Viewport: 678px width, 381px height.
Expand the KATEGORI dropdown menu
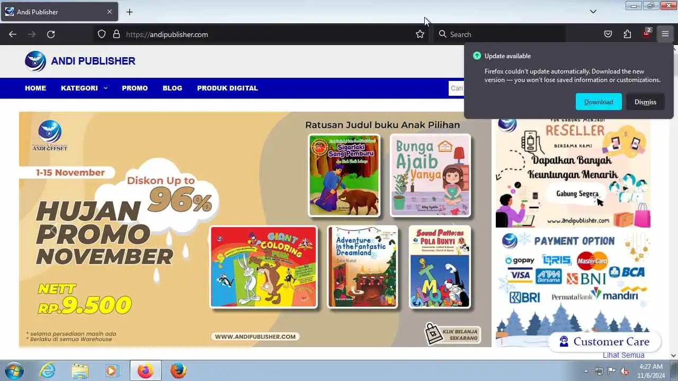coord(84,88)
